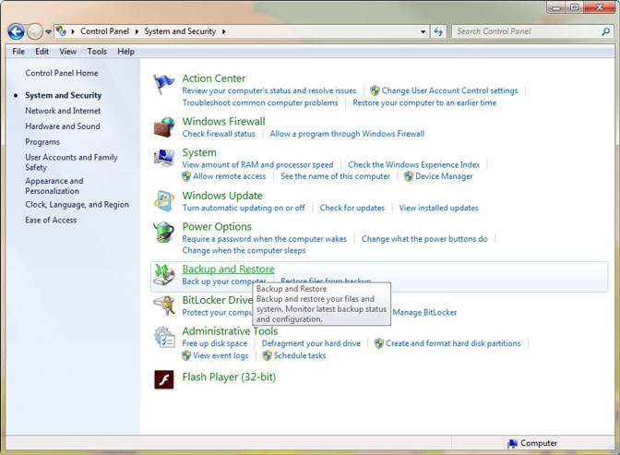Viewport: 620px width, 455px height.
Task: Expand the arrow after System and Security breadcrumb
Action: point(224,31)
